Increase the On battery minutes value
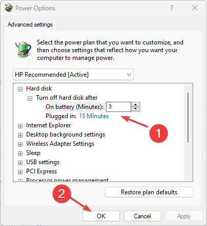The image size is (207, 226). click(136, 105)
